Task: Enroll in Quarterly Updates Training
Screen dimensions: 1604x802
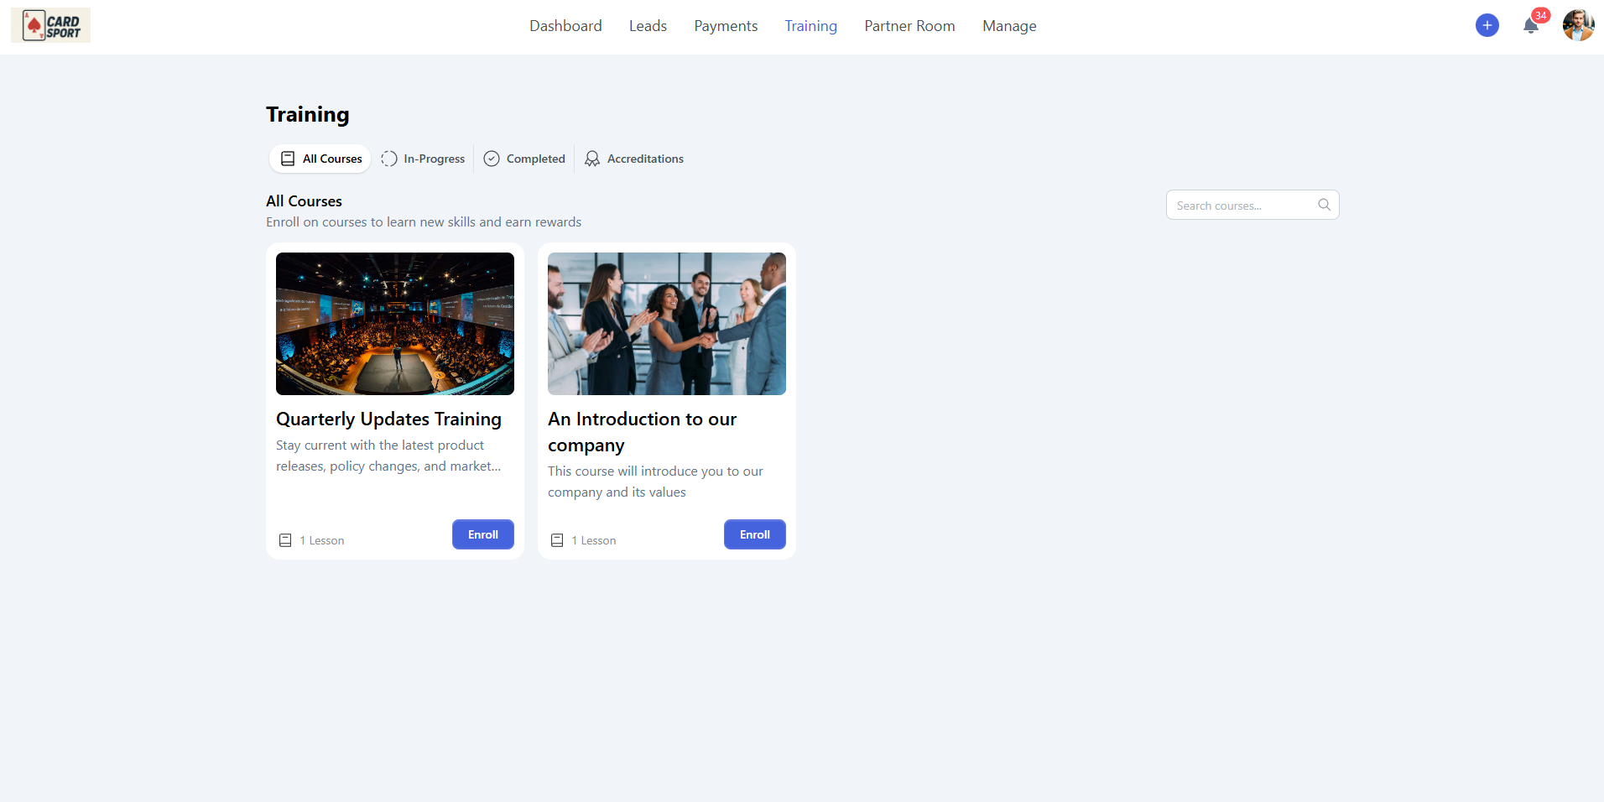Action: 482,534
